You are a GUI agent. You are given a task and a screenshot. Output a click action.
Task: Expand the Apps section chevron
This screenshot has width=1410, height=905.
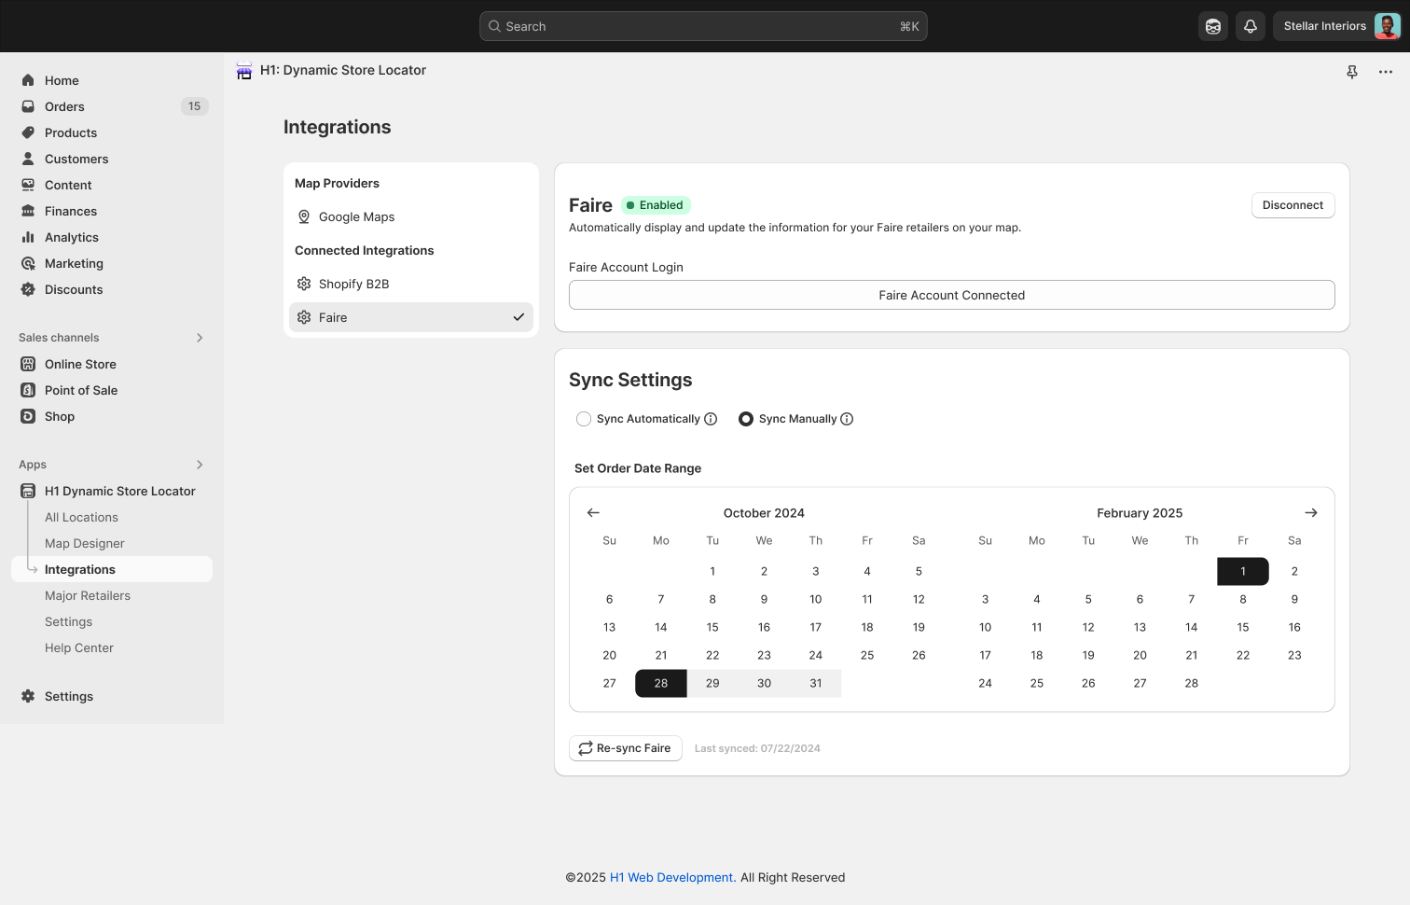[x=200, y=465]
